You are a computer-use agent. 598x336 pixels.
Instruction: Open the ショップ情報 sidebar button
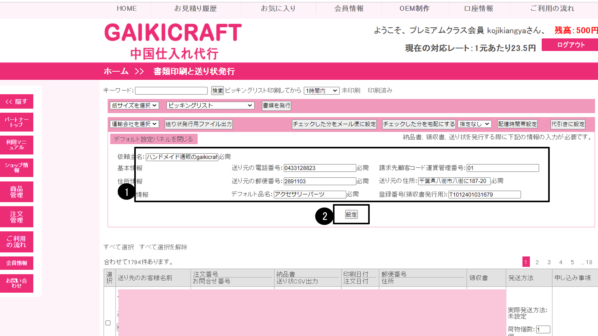pos(17,168)
